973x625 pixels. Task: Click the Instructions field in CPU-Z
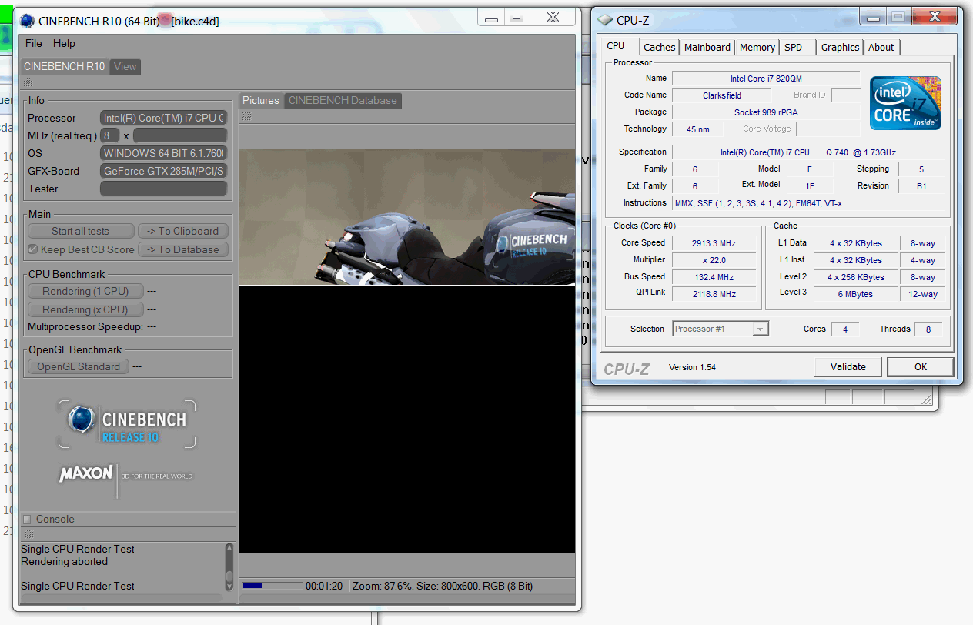tap(808, 203)
